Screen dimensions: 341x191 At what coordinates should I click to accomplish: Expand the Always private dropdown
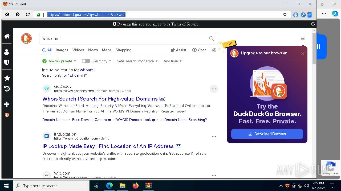tap(59, 61)
